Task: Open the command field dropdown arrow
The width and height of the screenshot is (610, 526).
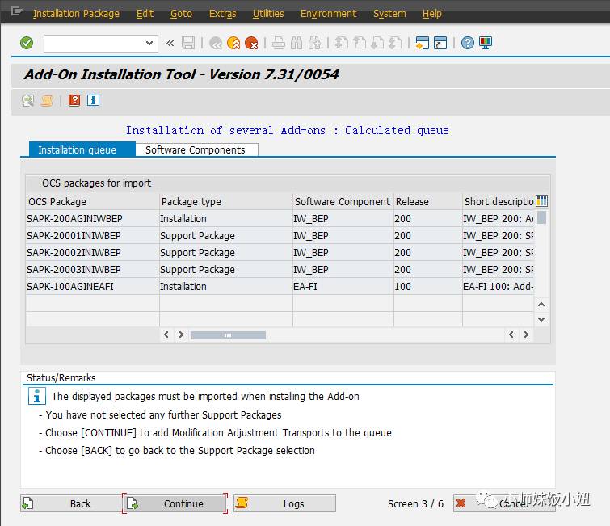Action: 149,43
